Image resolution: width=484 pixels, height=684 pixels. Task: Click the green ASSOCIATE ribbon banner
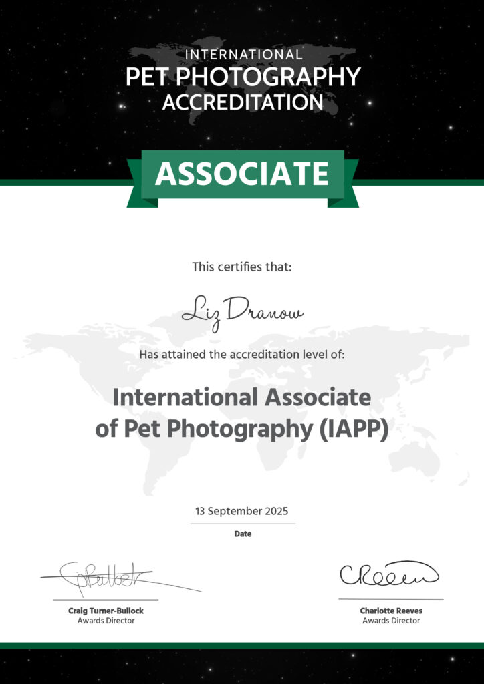(x=242, y=174)
